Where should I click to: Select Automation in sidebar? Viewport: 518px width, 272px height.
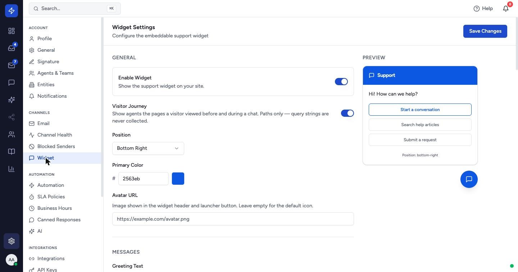click(x=62, y=185)
